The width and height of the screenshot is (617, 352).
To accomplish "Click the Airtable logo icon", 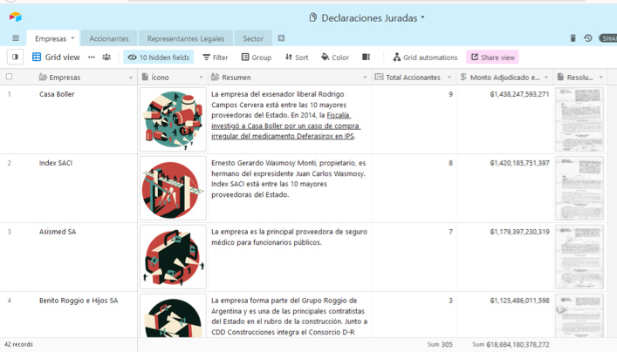I will pos(15,17).
